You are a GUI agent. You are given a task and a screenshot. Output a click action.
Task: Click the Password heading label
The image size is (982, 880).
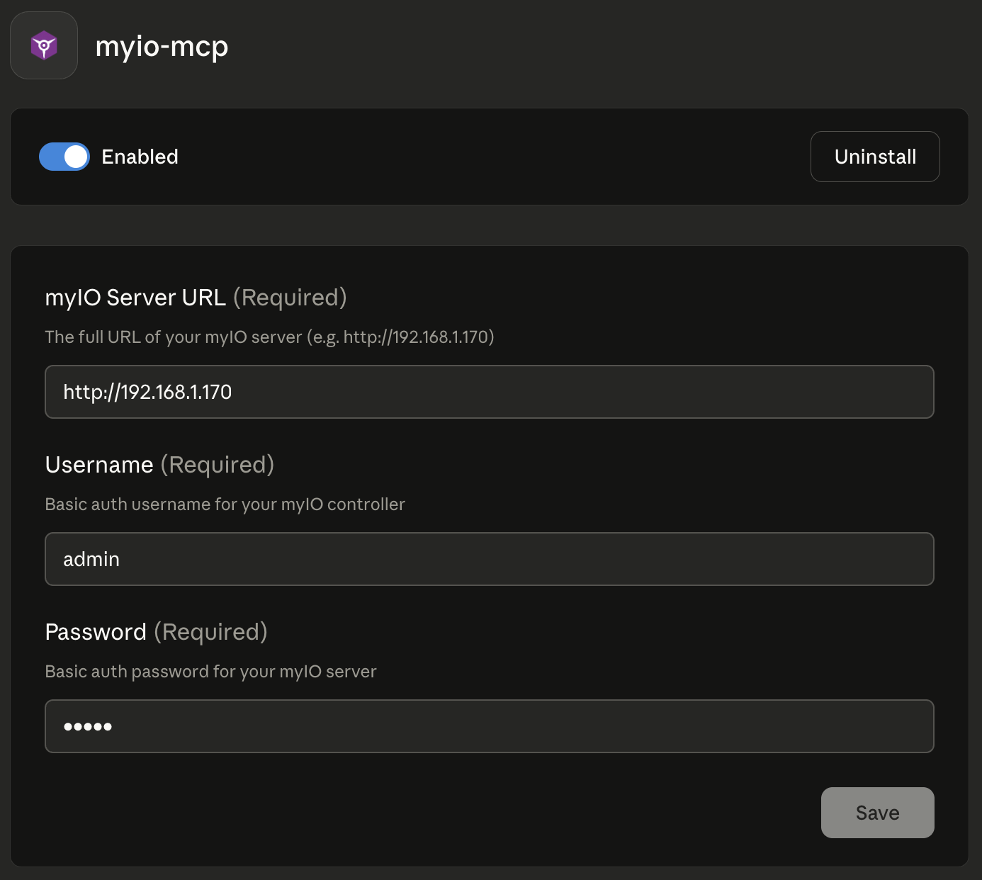click(96, 632)
